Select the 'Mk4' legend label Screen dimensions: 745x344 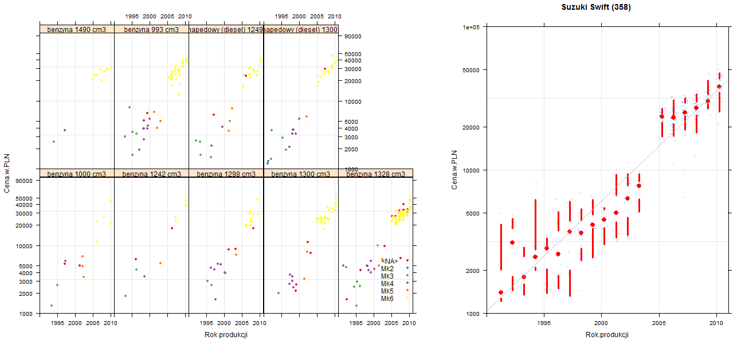[x=387, y=283]
